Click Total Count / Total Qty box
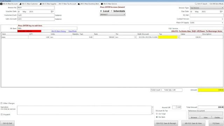The height and width of the screenshot is (126, 224). (167, 90)
